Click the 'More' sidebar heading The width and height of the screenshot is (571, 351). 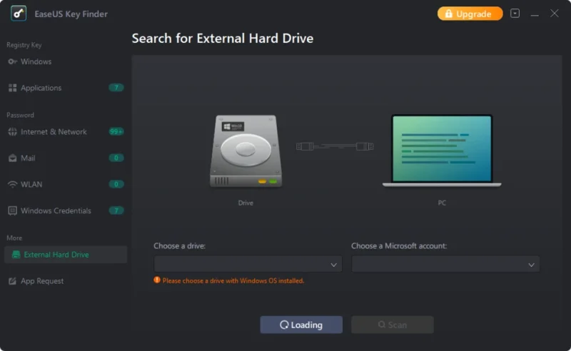click(14, 238)
